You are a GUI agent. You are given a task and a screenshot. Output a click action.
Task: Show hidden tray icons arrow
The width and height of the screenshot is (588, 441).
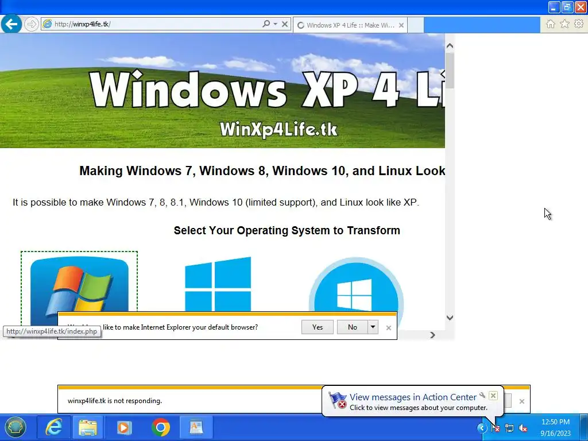pyautogui.click(x=482, y=427)
